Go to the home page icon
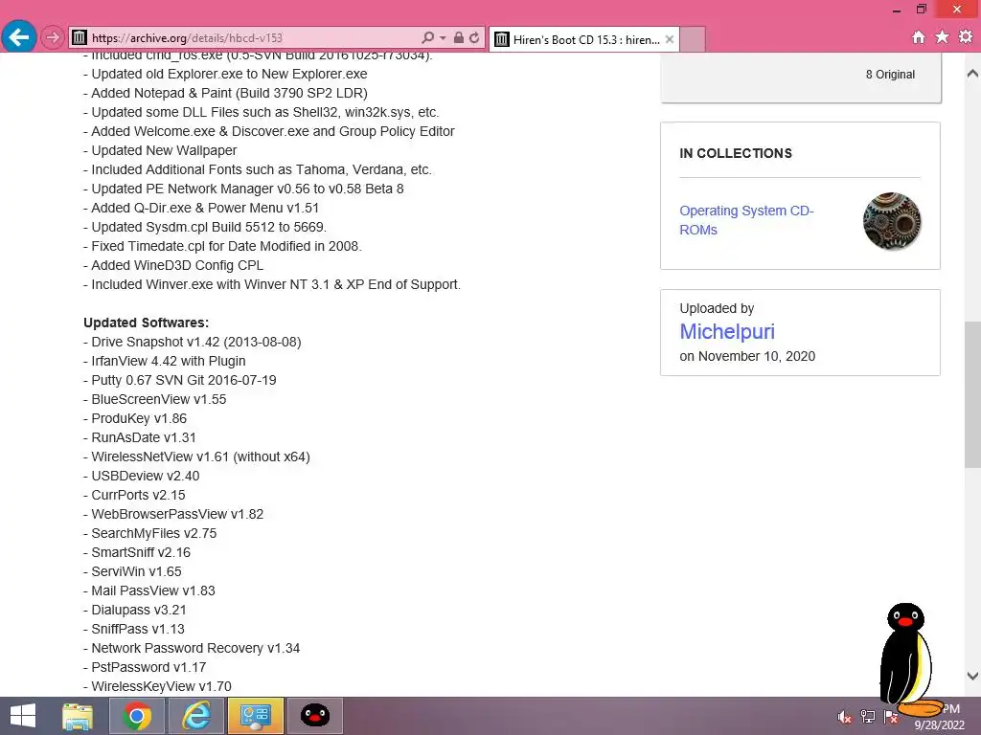This screenshot has height=735, width=981. [918, 37]
